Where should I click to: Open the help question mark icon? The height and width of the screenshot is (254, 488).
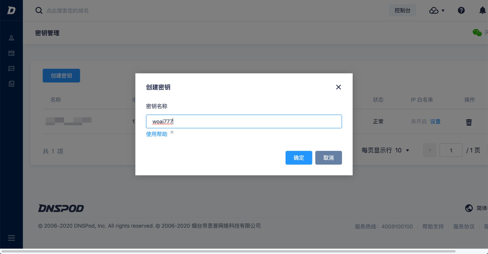tap(461, 10)
